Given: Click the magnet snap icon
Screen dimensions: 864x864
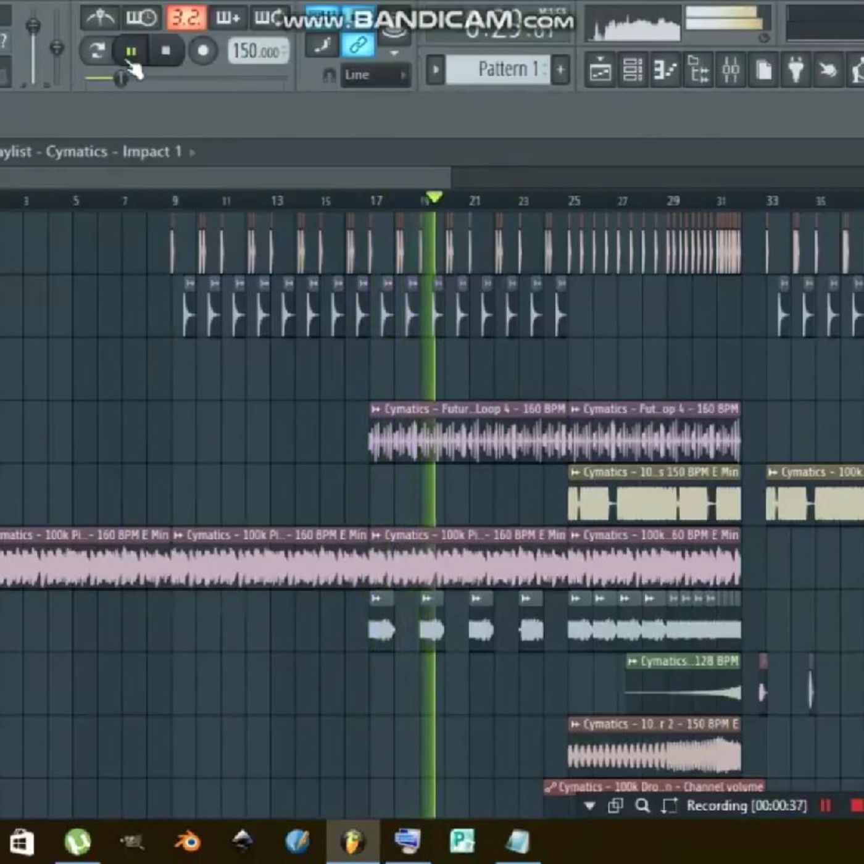Looking at the screenshot, I should point(330,75).
